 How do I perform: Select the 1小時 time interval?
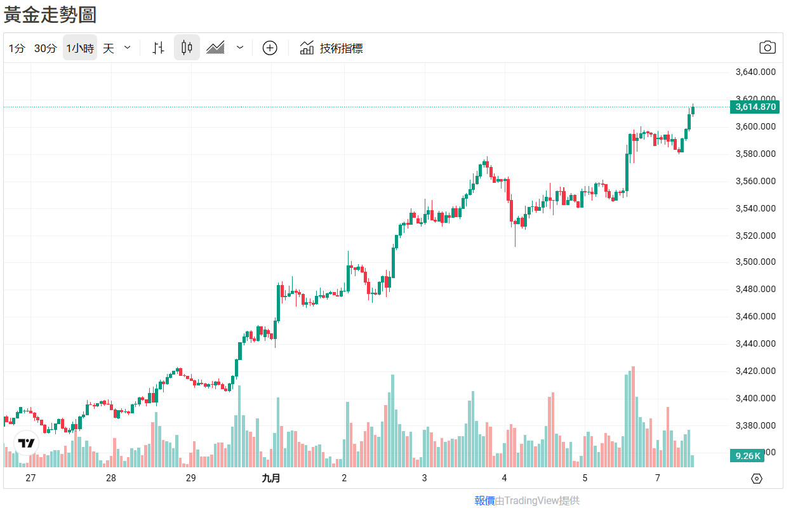[80, 48]
